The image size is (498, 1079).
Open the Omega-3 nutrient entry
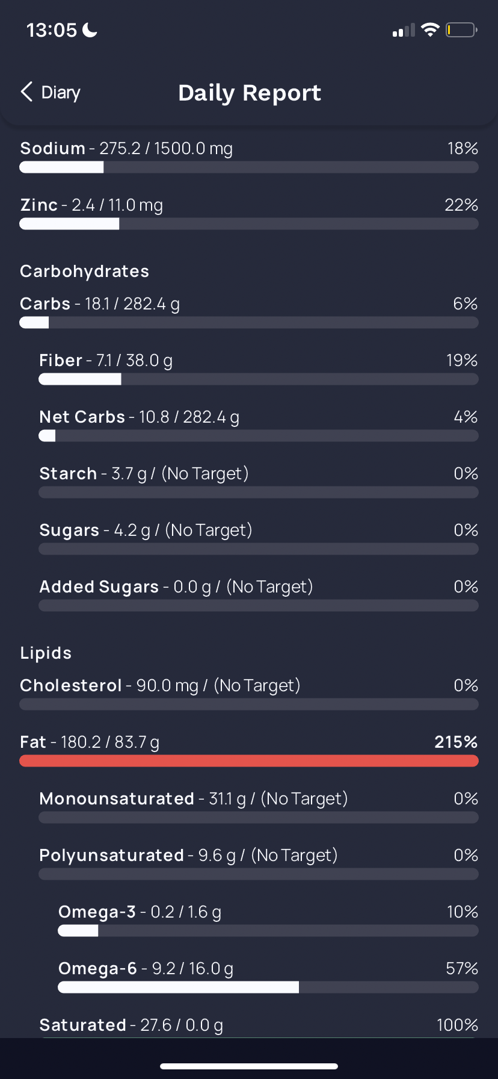[268, 920]
